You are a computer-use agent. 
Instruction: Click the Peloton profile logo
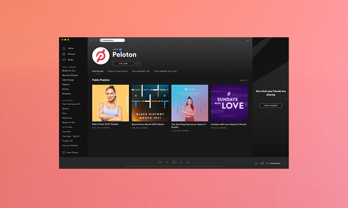(101, 56)
